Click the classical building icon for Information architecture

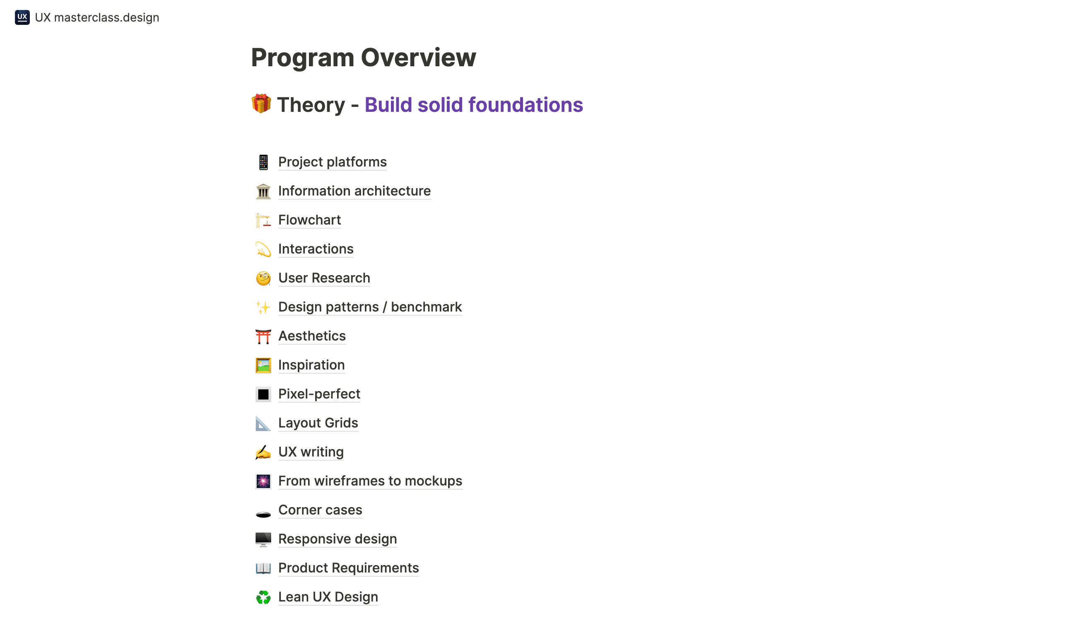coord(263,191)
